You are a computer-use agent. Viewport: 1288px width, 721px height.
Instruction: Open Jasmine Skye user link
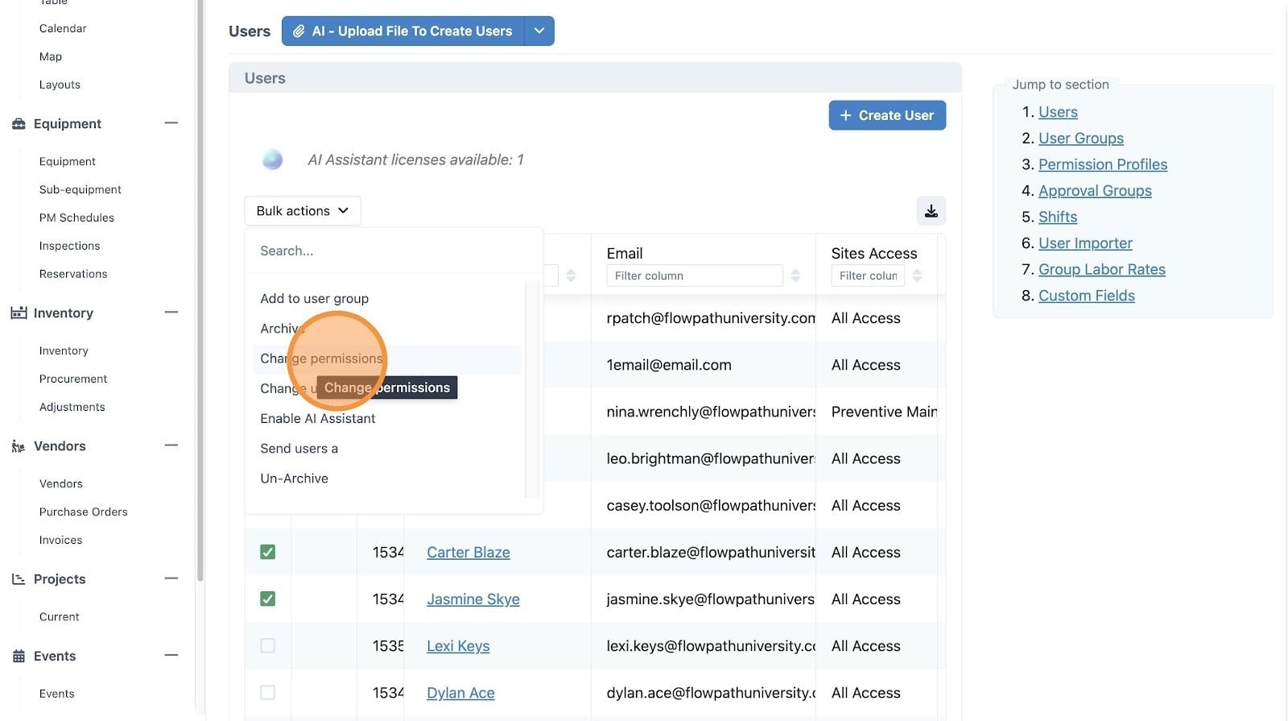473,599
